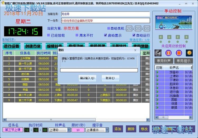Click the execution time hour field
This screenshot has height=138, width=198.
tap(27, 130)
